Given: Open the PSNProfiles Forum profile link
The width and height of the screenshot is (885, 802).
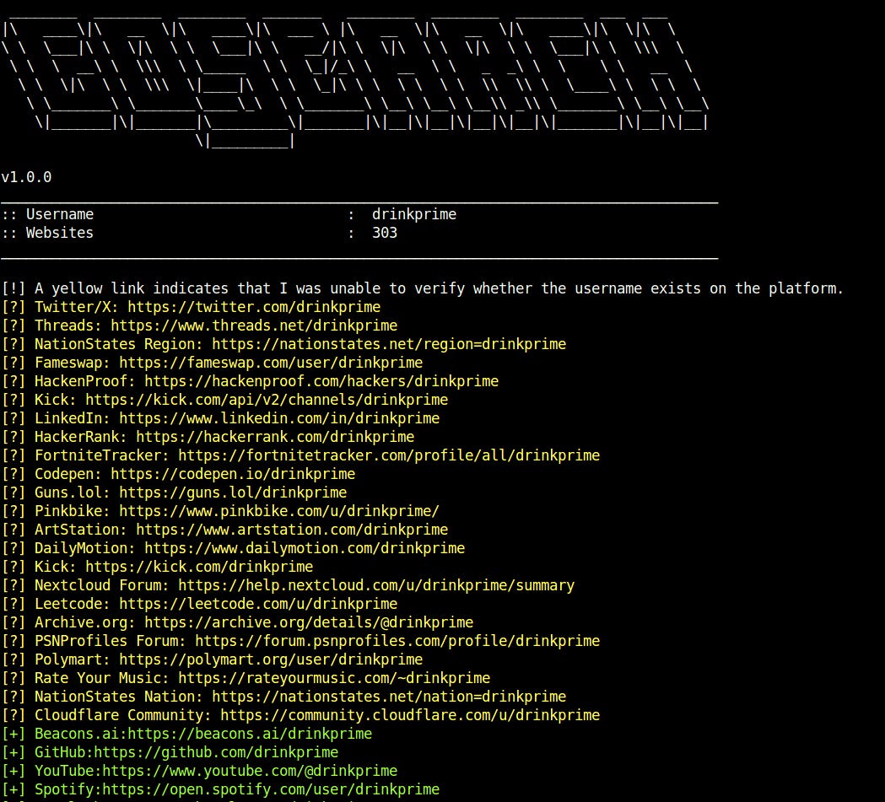Looking at the screenshot, I should (x=397, y=641).
